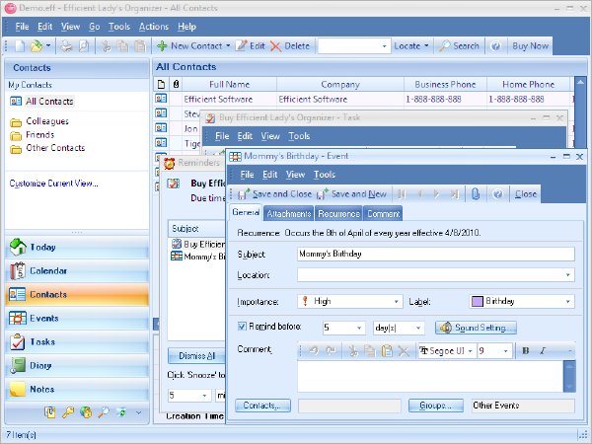The width and height of the screenshot is (592, 444).
Task: Switch to the Attachments tab
Action: (288, 214)
